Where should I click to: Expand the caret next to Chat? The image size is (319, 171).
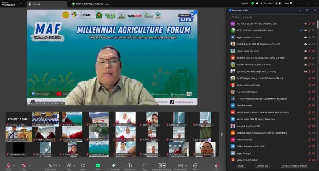[x=74, y=165]
